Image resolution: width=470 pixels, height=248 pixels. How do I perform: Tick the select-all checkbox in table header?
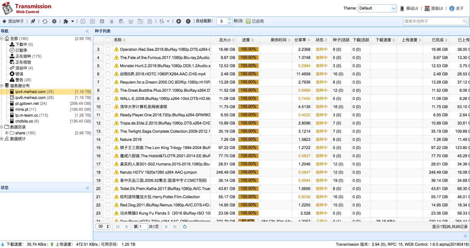108,40
